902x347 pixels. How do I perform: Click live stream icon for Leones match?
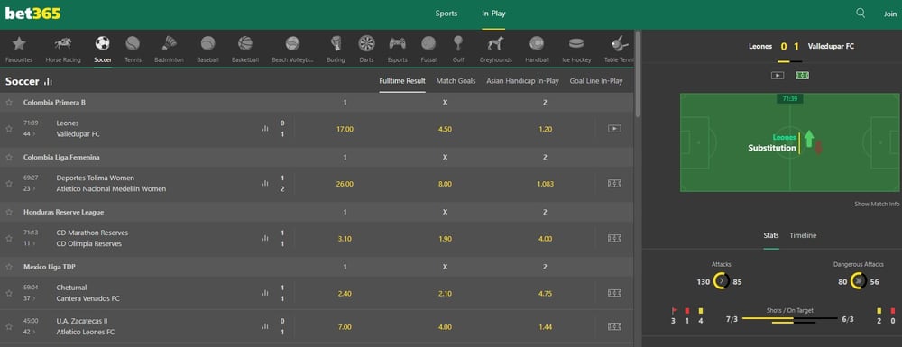tap(614, 129)
